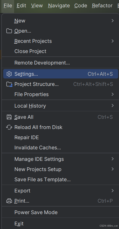Open the Navigate menu

(x=59, y=6)
